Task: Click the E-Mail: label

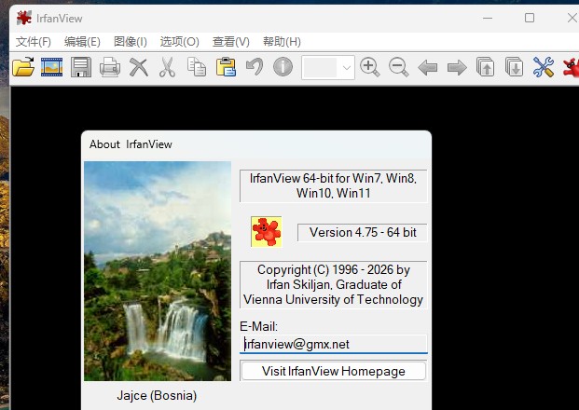Action: pos(258,326)
